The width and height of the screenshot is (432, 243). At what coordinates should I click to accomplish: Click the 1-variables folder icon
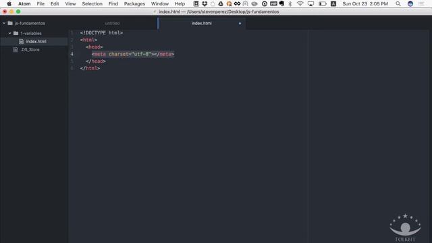point(16,33)
